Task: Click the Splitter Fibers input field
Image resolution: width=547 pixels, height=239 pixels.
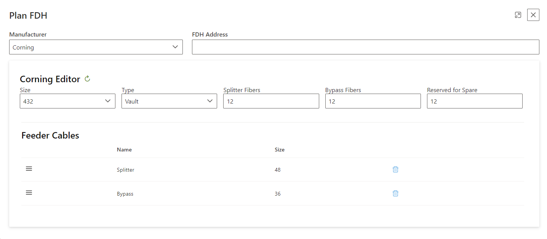Action: (271, 101)
